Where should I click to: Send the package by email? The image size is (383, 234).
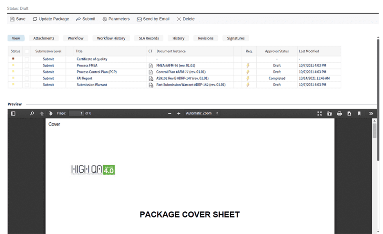click(153, 19)
